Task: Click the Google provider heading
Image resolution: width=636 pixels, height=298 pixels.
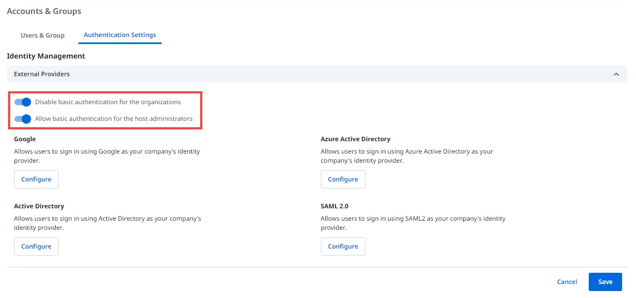Action: pos(25,139)
